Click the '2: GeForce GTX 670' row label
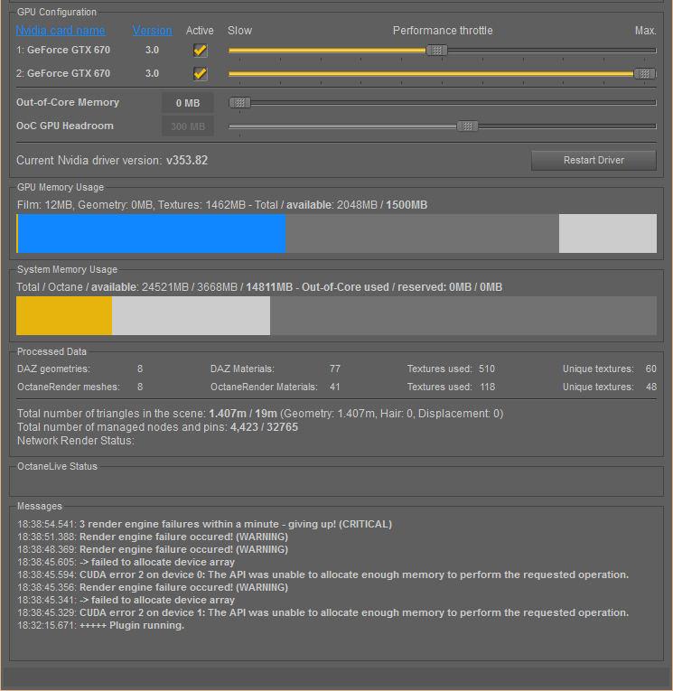Screen dimensions: 673x691 (63, 73)
